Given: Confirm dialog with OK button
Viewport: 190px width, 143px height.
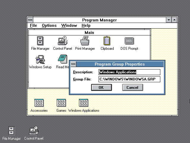Looking at the screenshot, I should (102, 87).
